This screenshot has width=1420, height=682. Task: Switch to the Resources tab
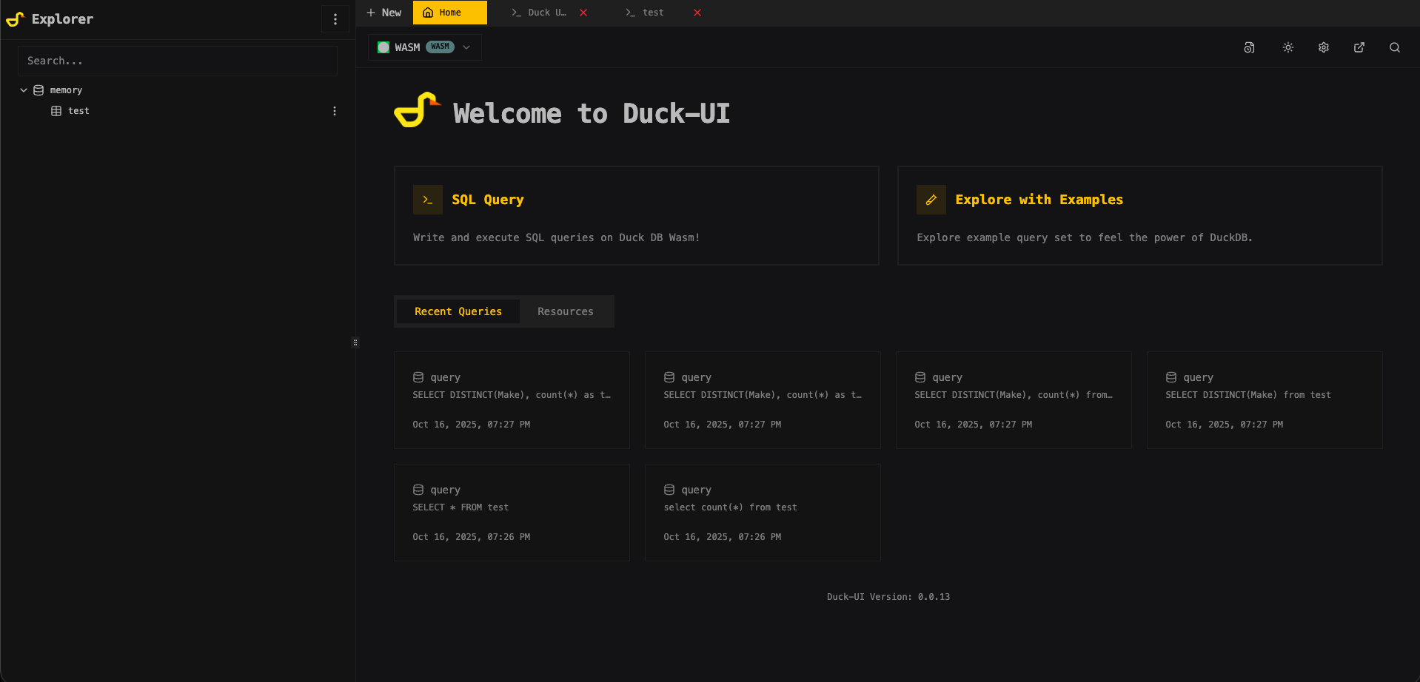(x=565, y=311)
